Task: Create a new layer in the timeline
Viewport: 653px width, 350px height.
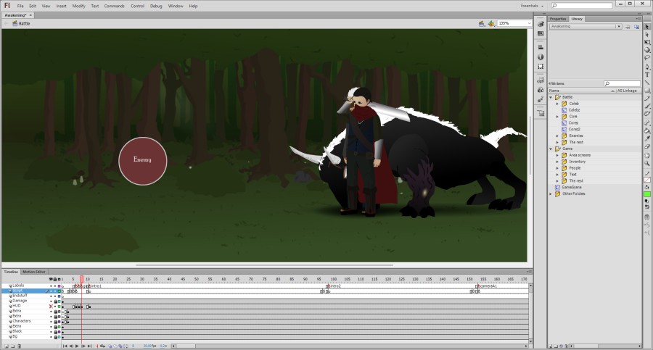Action: (x=5, y=346)
